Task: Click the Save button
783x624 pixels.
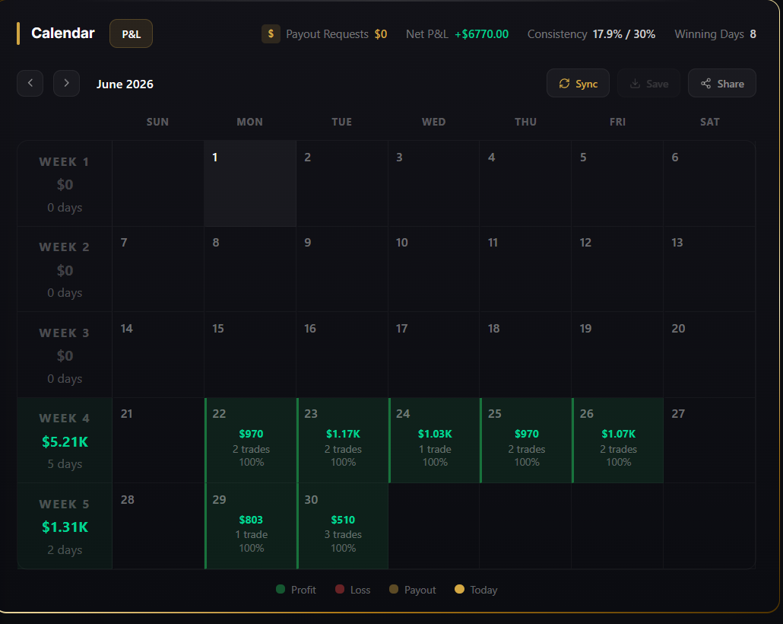Action: (x=648, y=84)
